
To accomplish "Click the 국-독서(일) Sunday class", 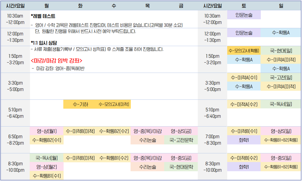I will click(x=281, y=104).
